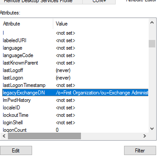Select the lastLogon attribute row
Screen dimensions: 161x159
click(75, 78)
